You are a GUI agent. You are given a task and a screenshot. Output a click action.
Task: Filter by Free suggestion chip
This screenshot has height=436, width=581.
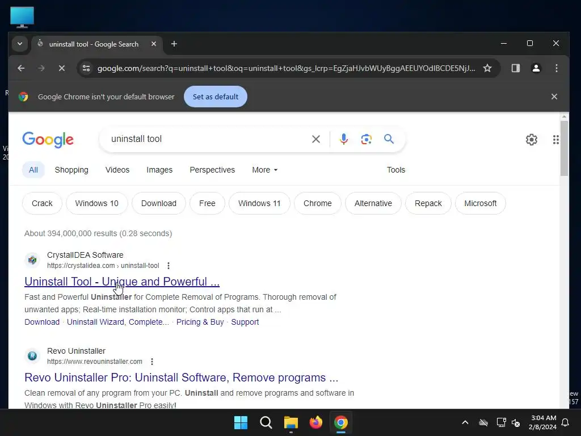(207, 203)
